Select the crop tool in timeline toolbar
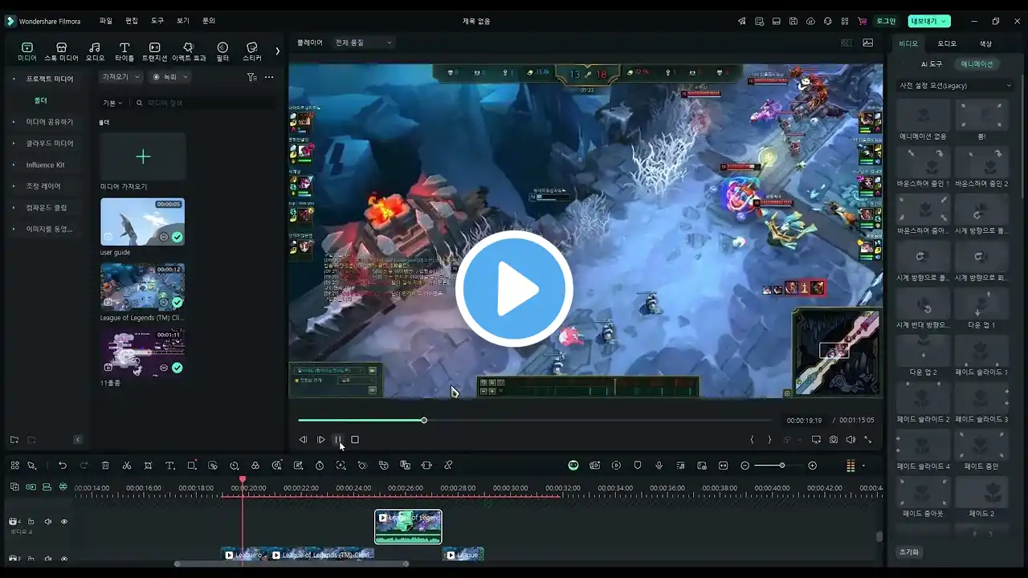The height and width of the screenshot is (578, 1028). 149,466
